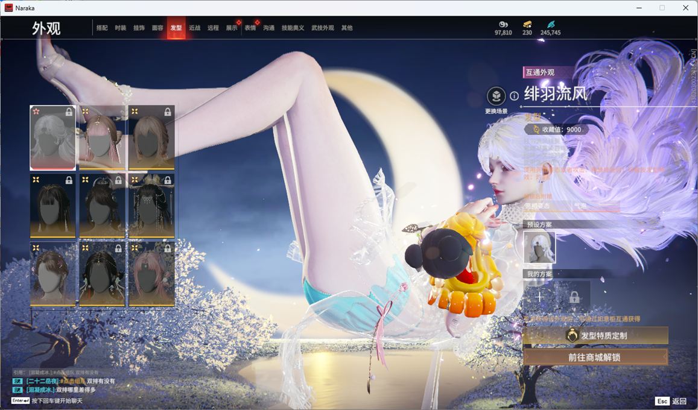Click the Esc 返回 back button
The height and width of the screenshot is (410, 698).
(x=671, y=401)
